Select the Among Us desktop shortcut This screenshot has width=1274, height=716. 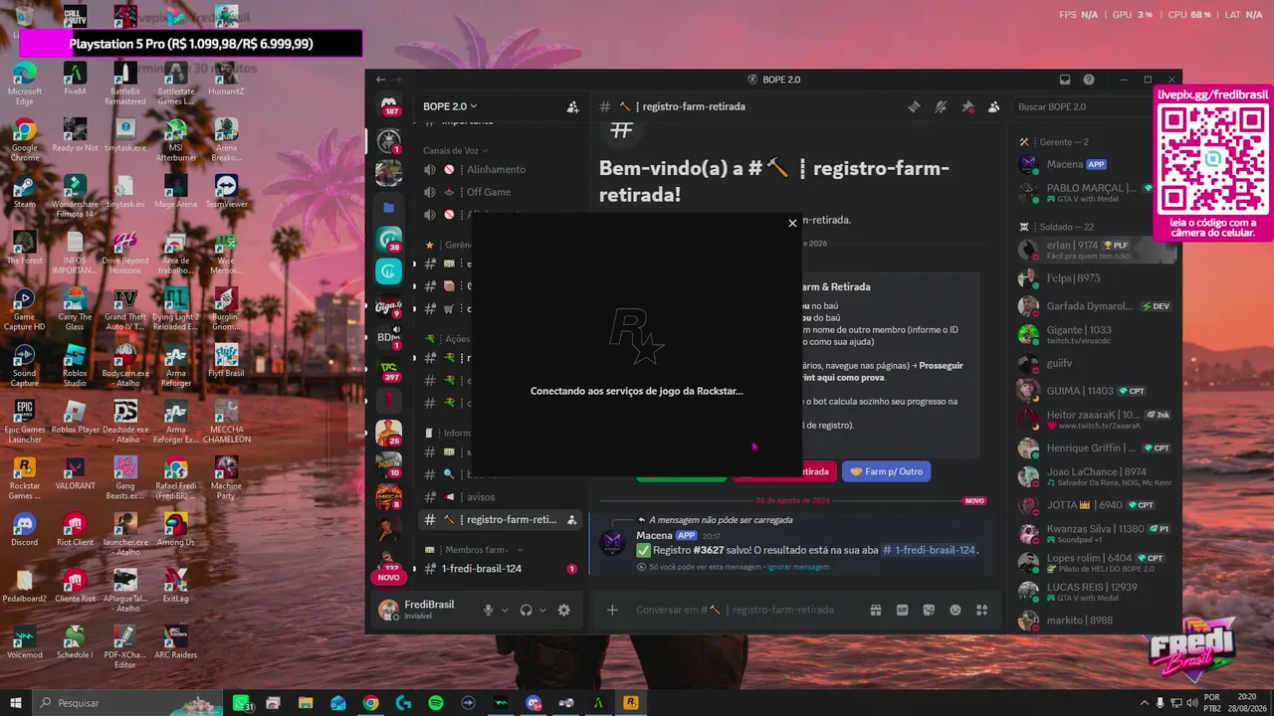[176, 530]
